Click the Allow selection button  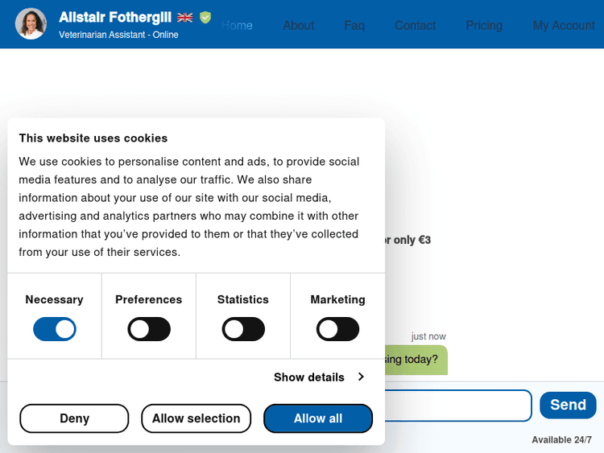[x=197, y=418]
